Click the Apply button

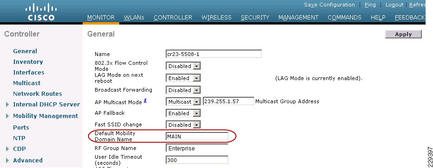coord(403,34)
